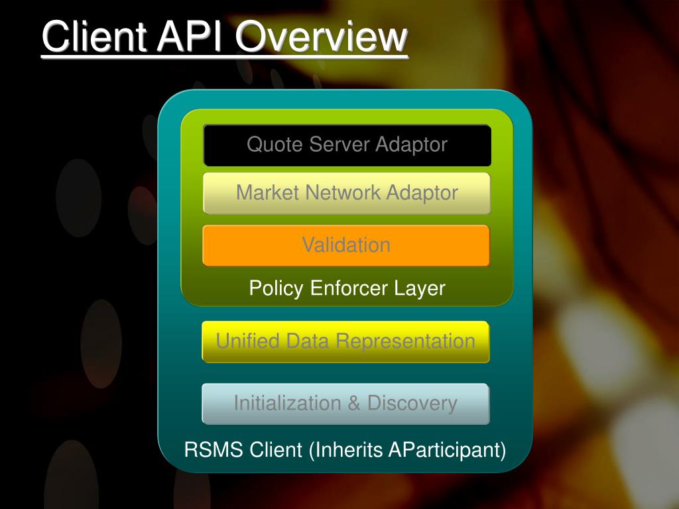Click the Policy Enforcer Layer label
679x509 pixels.
coord(347,289)
